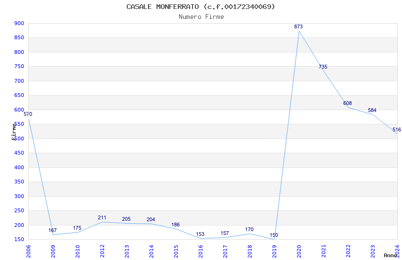Select the data label 516 for 2024

point(397,130)
